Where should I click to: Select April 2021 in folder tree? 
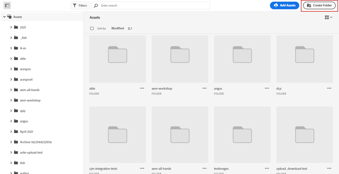coord(27,132)
